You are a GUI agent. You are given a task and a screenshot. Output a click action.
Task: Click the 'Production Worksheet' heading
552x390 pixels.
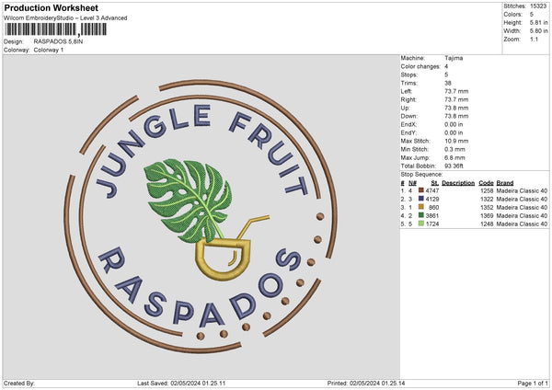pyautogui.click(x=51, y=7)
